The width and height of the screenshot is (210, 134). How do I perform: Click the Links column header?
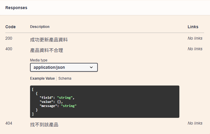pyautogui.click(x=193, y=27)
